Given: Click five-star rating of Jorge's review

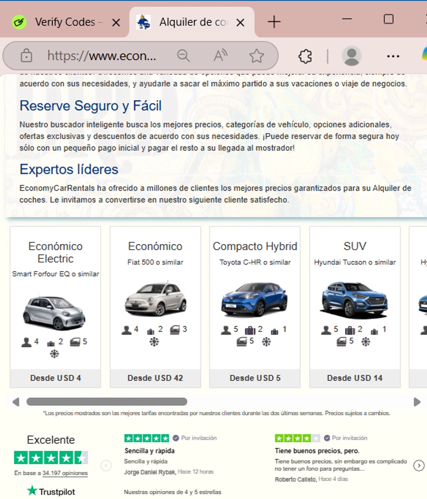Looking at the screenshot, I should 147,438.
